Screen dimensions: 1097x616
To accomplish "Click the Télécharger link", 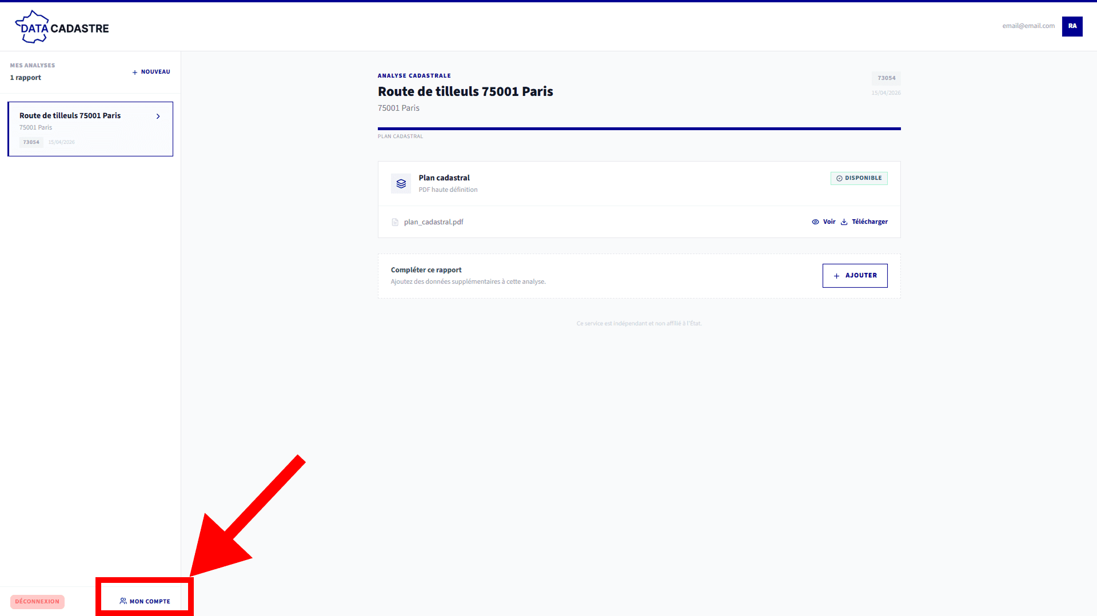I will [869, 222].
